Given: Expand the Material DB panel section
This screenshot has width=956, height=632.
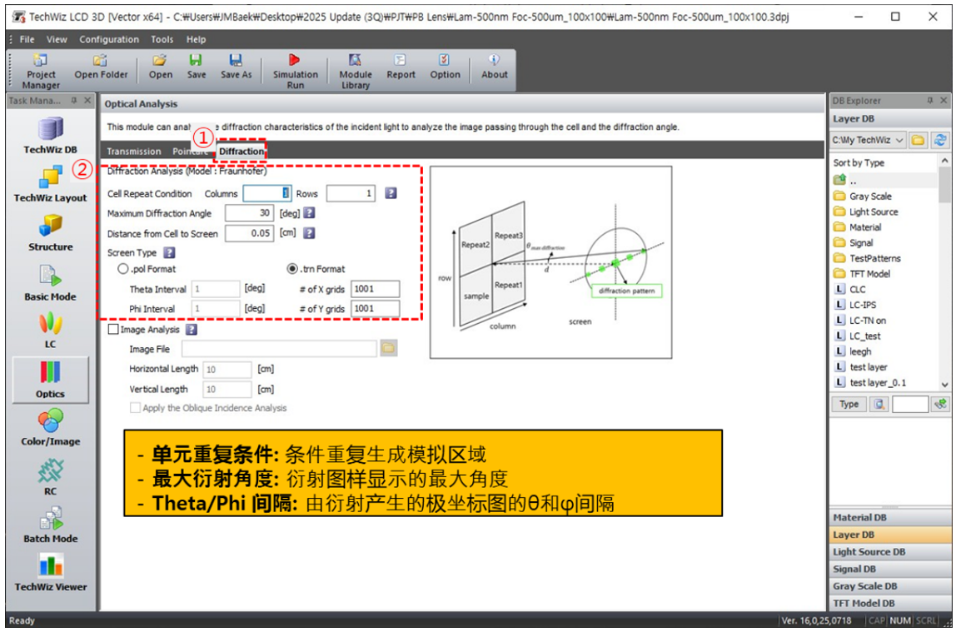Looking at the screenshot, I should pyautogui.click(x=889, y=517).
